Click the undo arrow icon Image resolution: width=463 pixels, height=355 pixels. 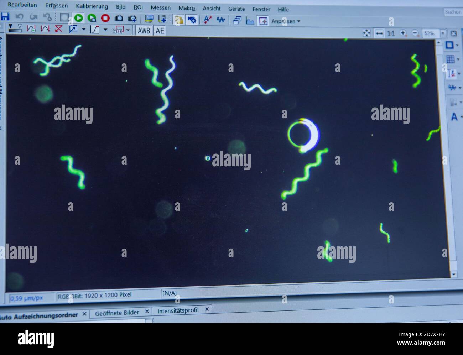19,17
